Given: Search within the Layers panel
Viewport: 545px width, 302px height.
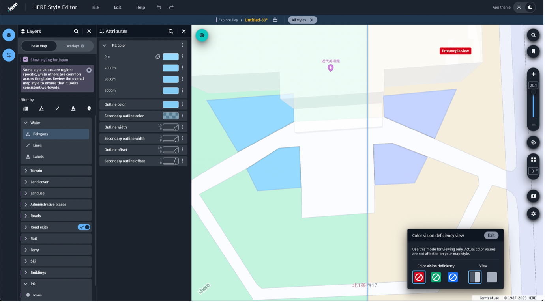Looking at the screenshot, I should 76,31.
